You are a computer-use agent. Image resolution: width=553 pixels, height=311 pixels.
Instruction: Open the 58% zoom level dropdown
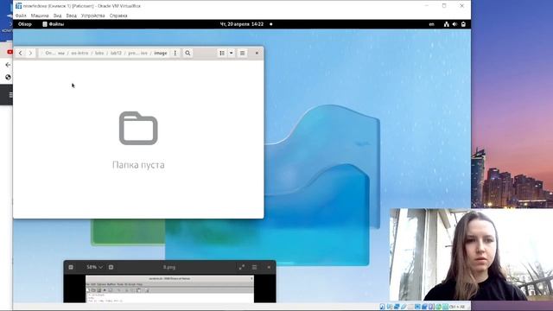tap(94, 267)
